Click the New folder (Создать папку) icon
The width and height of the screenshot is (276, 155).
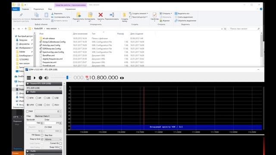coord(125,15)
